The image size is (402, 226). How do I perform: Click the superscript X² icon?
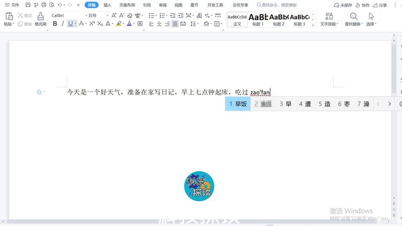click(x=92, y=24)
